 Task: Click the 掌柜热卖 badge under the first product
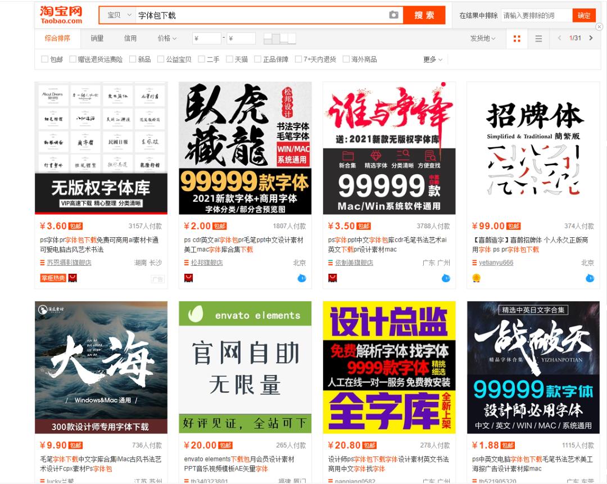pyautogui.click(x=53, y=277)
